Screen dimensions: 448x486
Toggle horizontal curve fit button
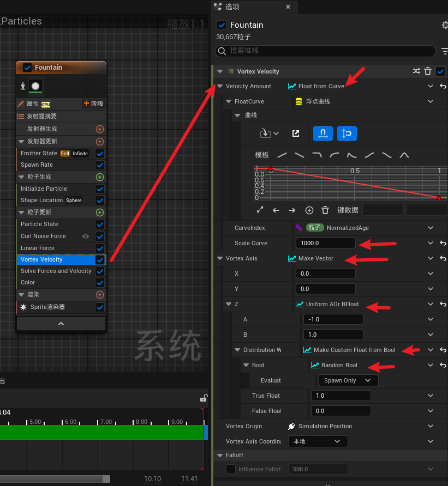(x=323, y=133)
